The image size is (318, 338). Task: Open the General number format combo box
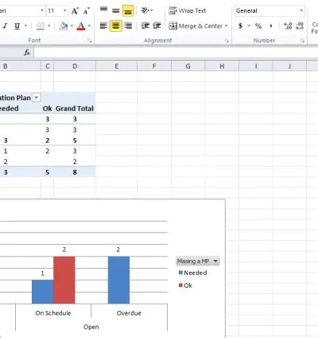[270, 10]
